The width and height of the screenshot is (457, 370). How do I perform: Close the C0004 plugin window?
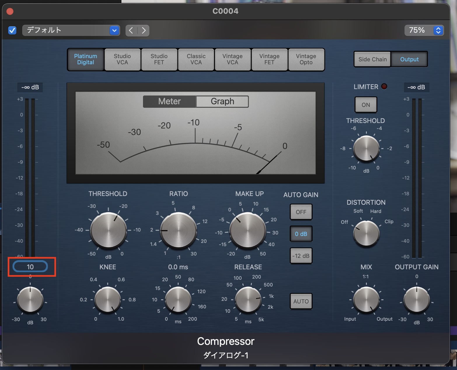(10, 11)
